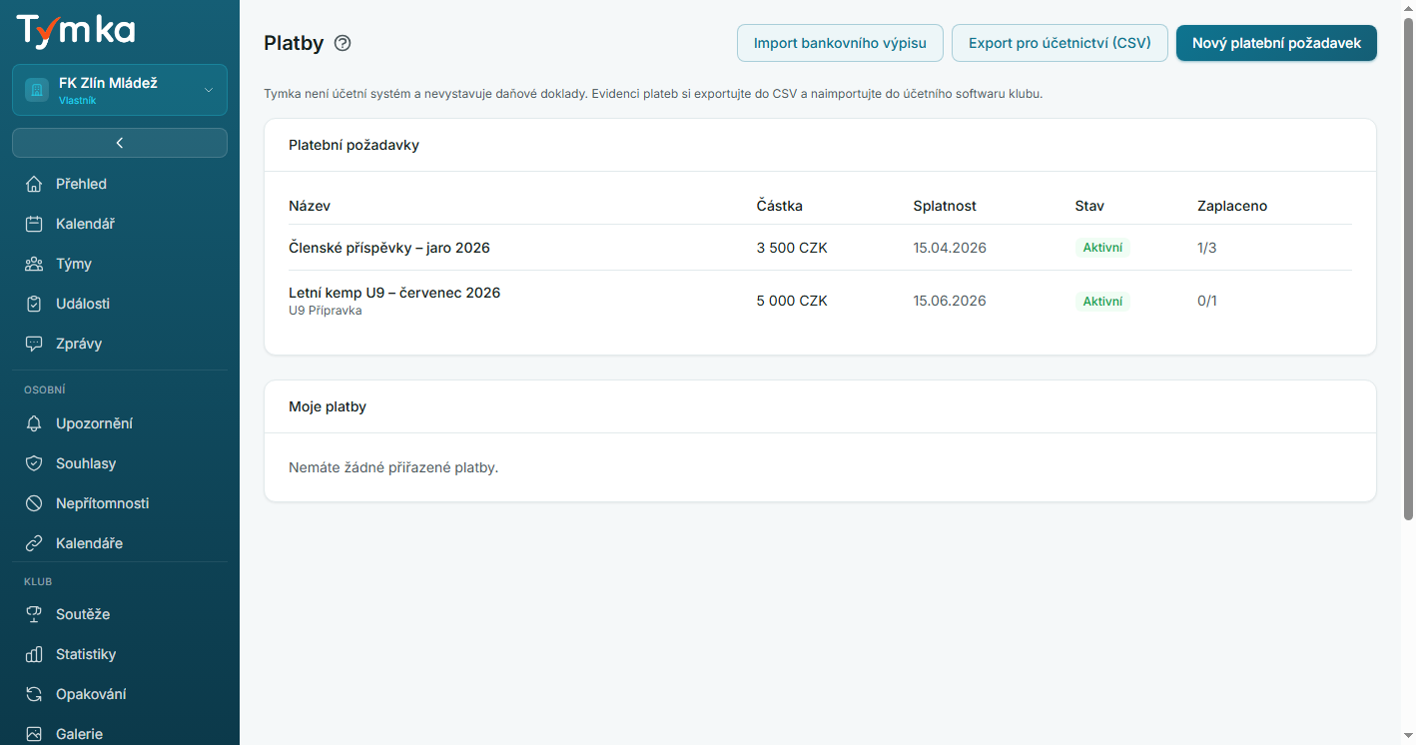
Task: Open the help icon next to Platby
Action: tap(343, 43)
